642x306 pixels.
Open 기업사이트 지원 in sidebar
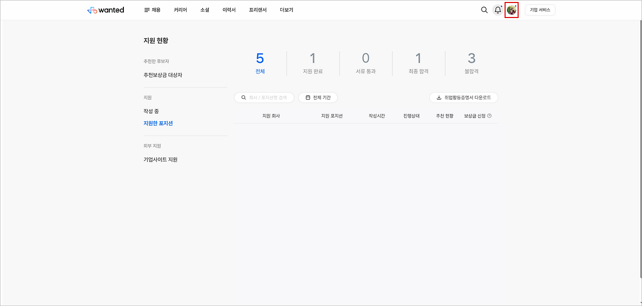[160, 159]
